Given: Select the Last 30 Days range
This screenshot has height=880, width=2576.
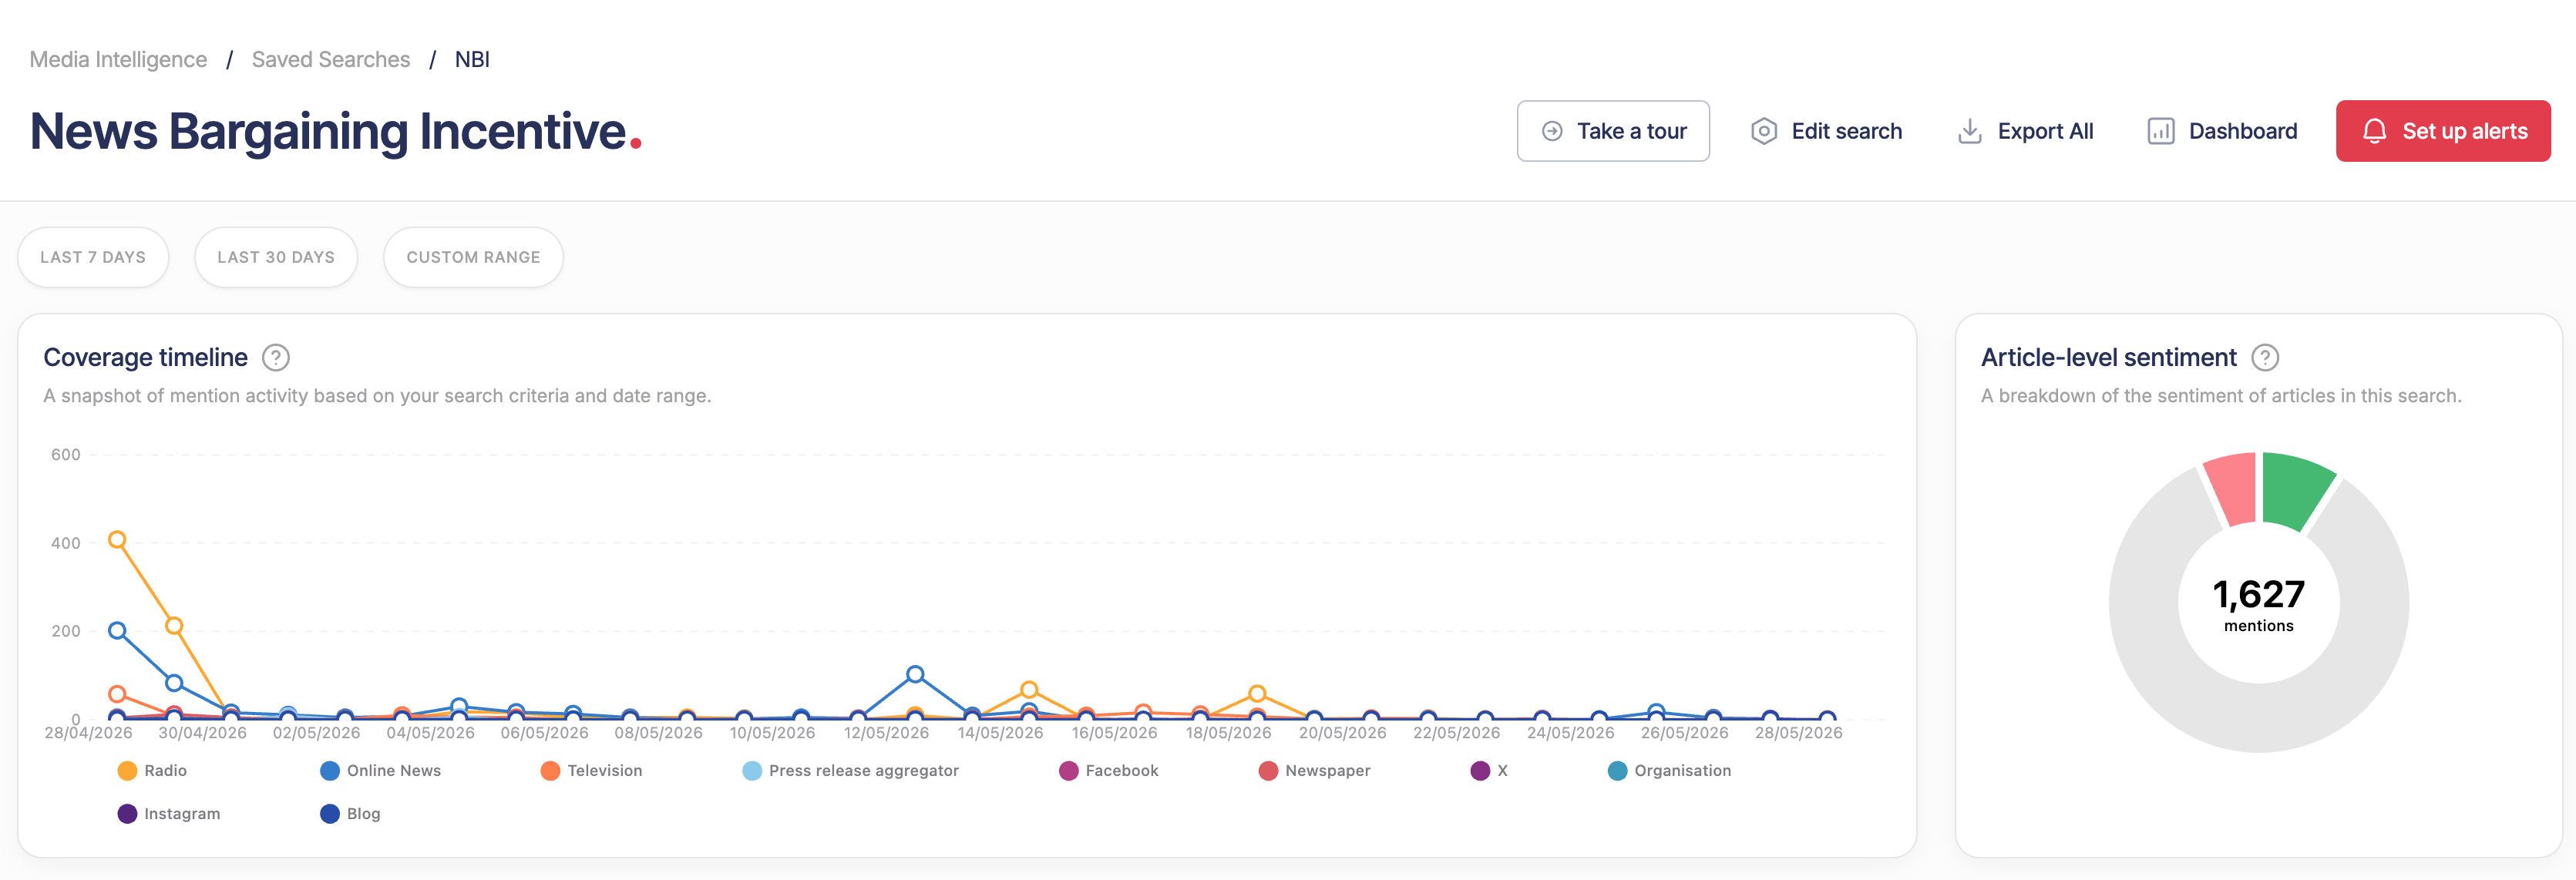Looking at the screenshot, I should tap(276, 257).
